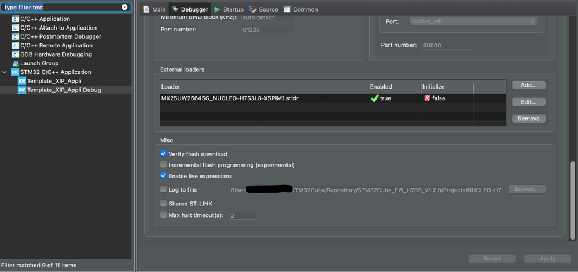Click the Port number 61235 field
Viewport: 578px width, 272px height.
tap(268, 30)
